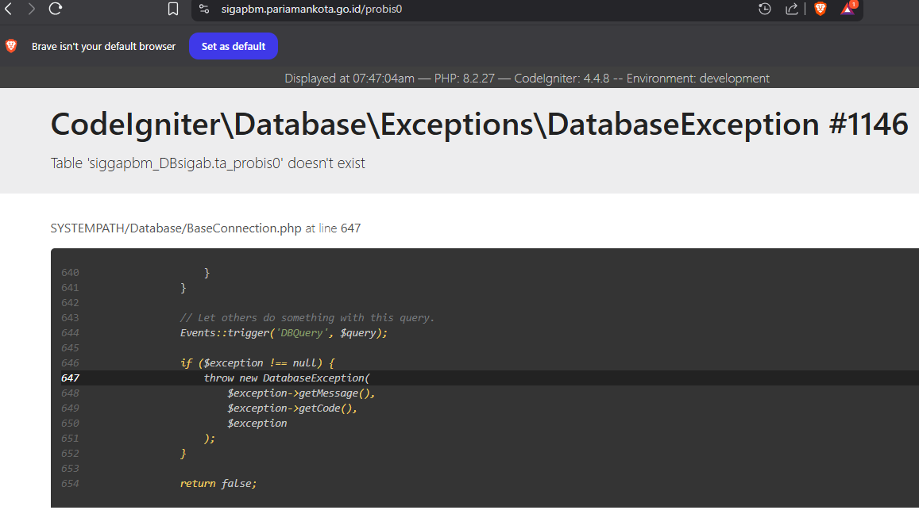Open site settings icon in address bar
Screen dimensions: 919x510
(204, 9)
